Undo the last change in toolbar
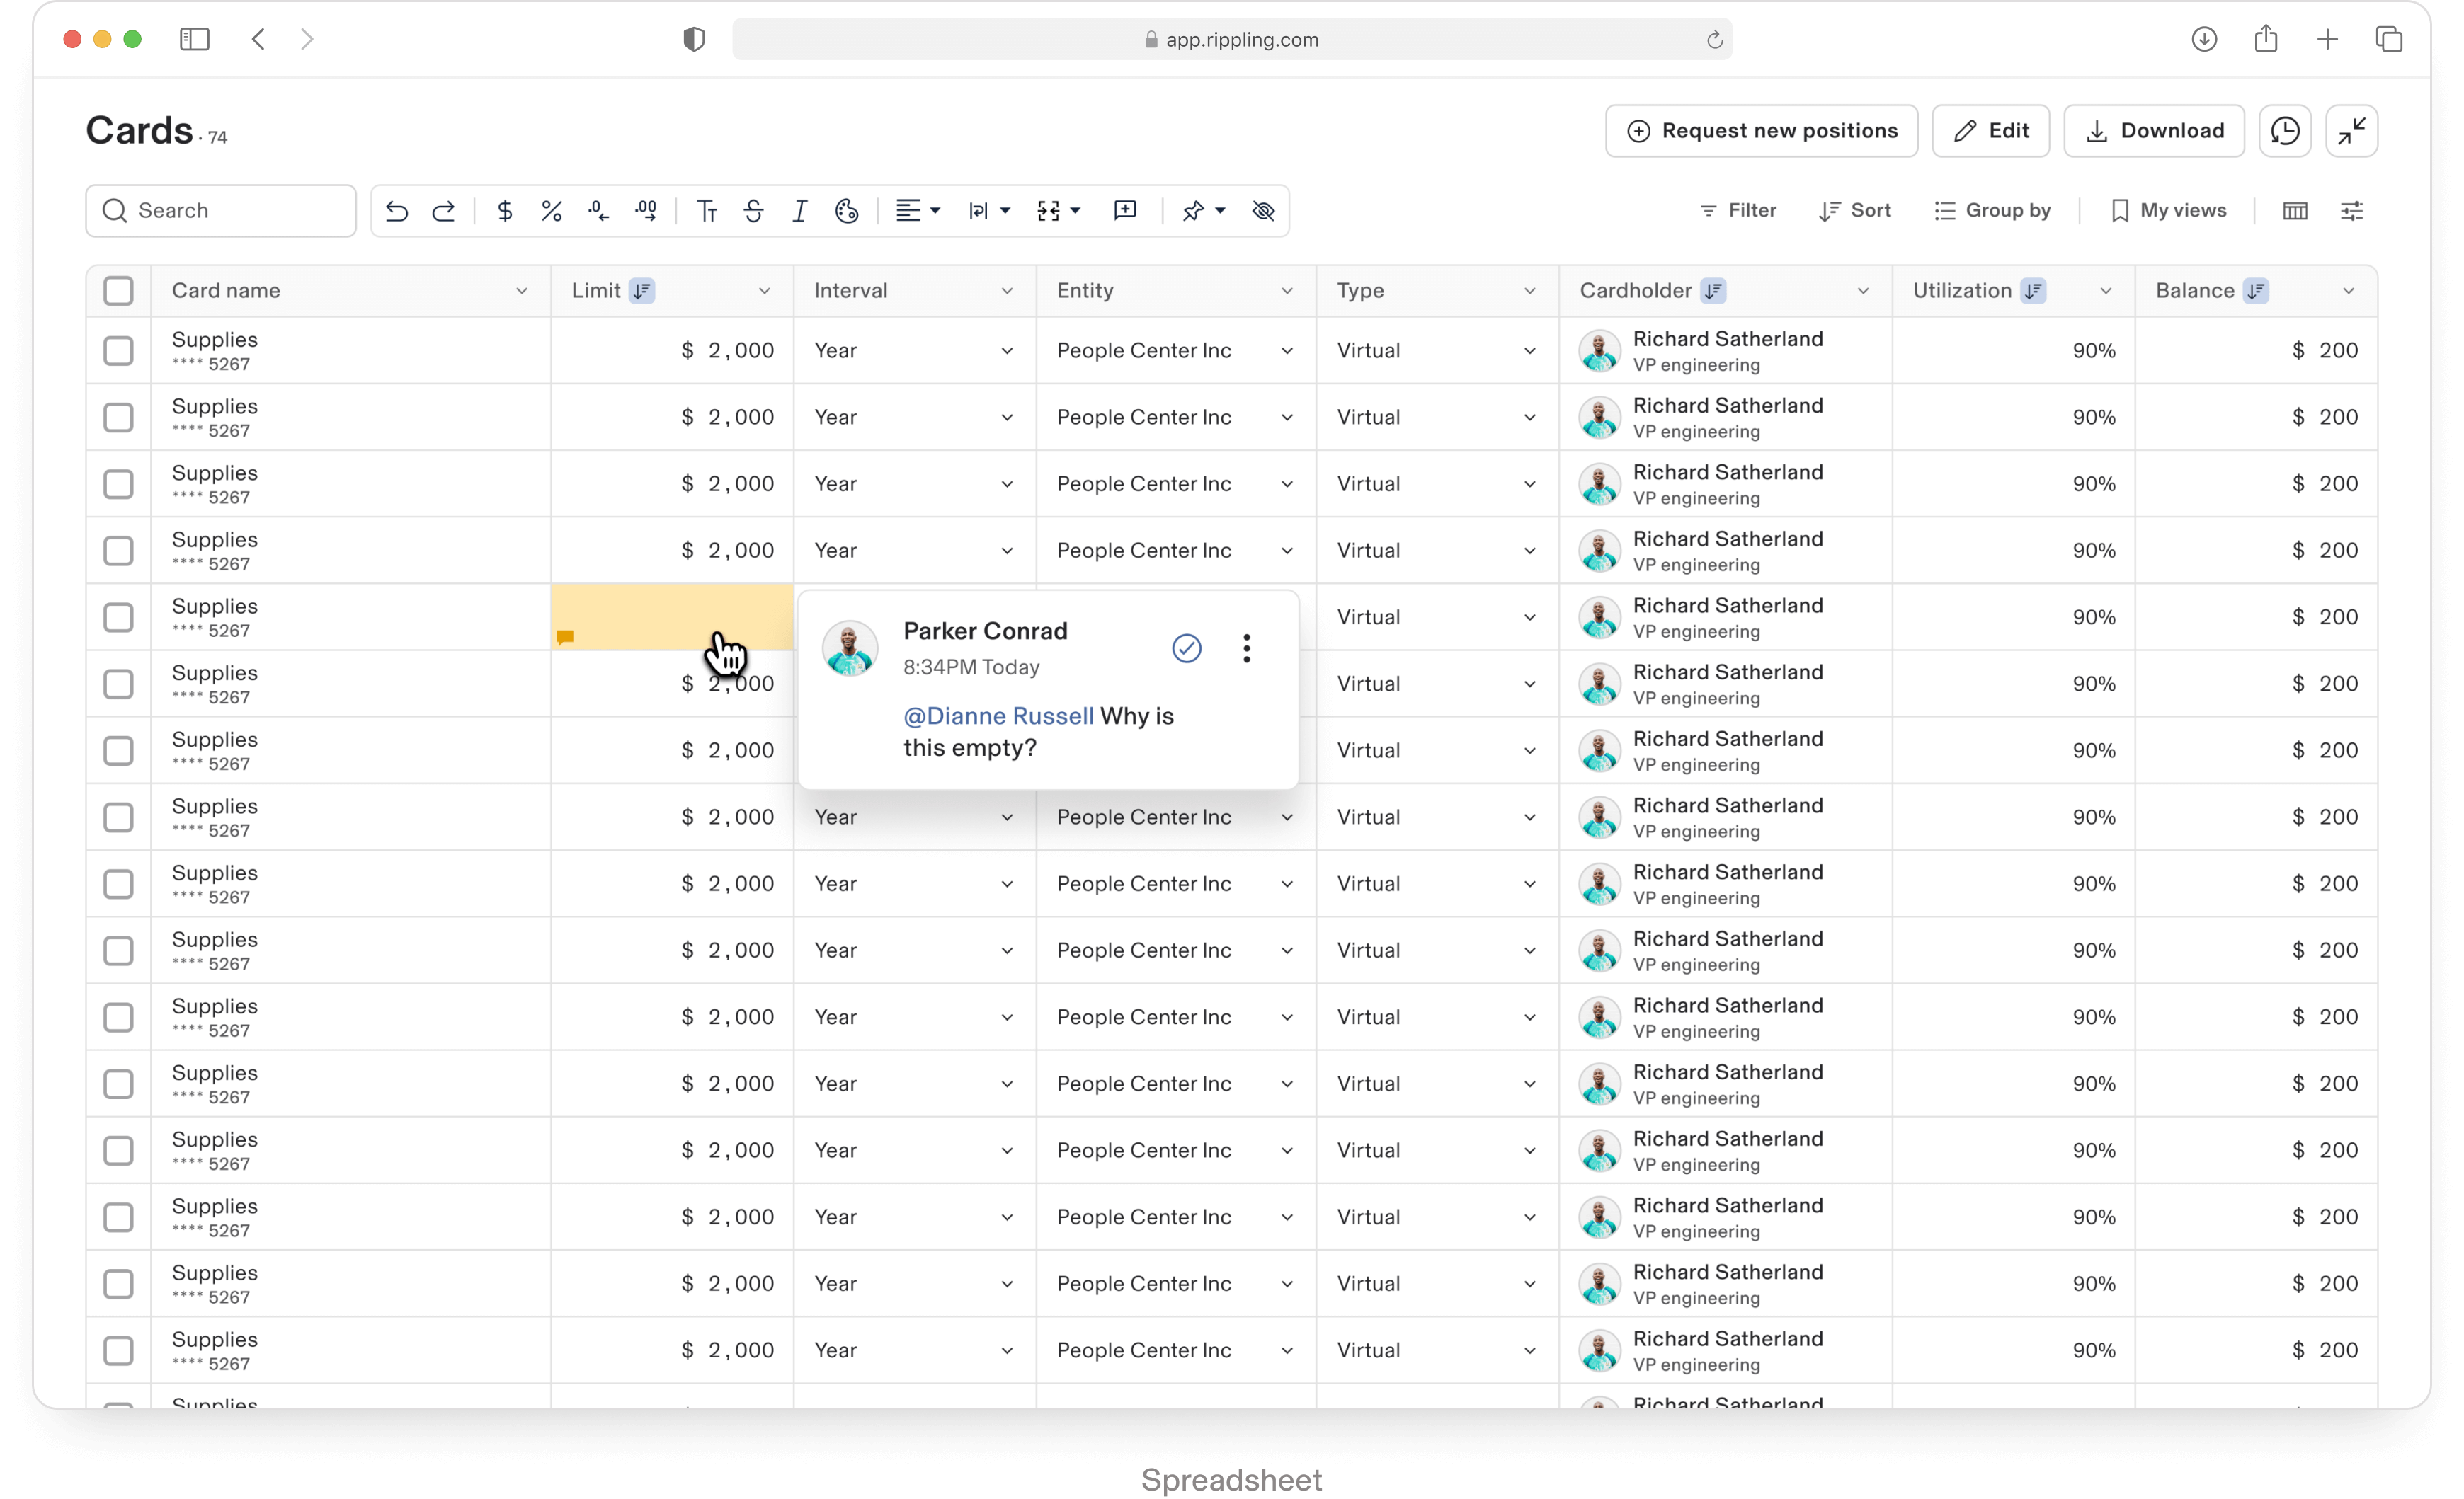2464x1499 pixels. coord(397,211)
